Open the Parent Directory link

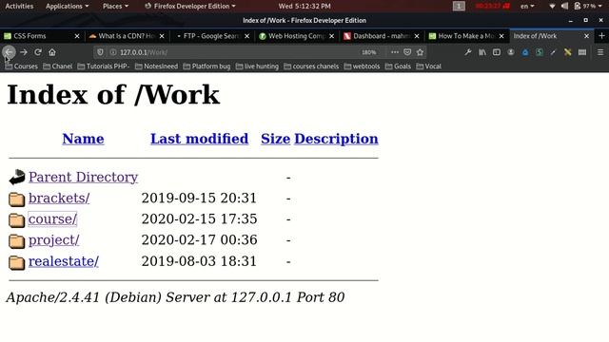click(83, 178)
